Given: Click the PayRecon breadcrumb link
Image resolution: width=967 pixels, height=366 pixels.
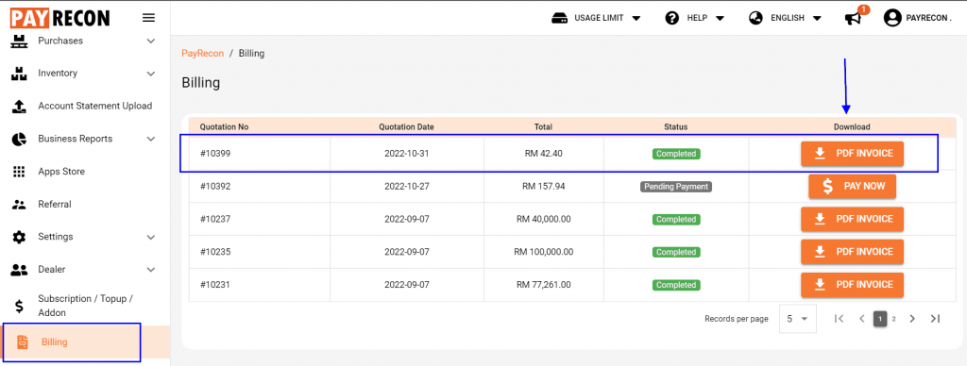Looking at the screenshot, I should 202,53.
